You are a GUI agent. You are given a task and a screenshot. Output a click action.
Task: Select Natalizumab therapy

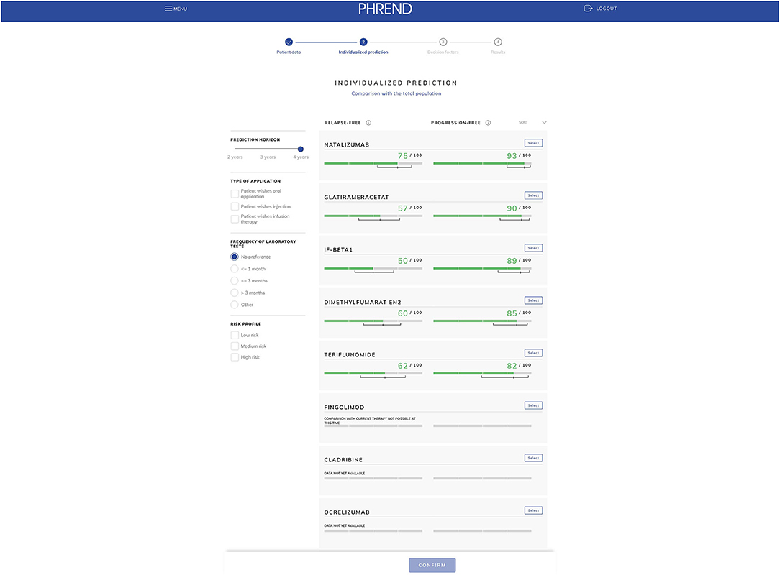click(533, 143)
